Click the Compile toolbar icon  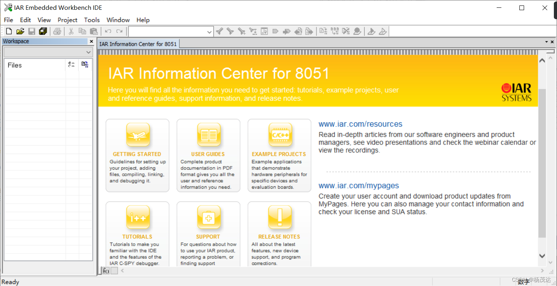point(323,31)
